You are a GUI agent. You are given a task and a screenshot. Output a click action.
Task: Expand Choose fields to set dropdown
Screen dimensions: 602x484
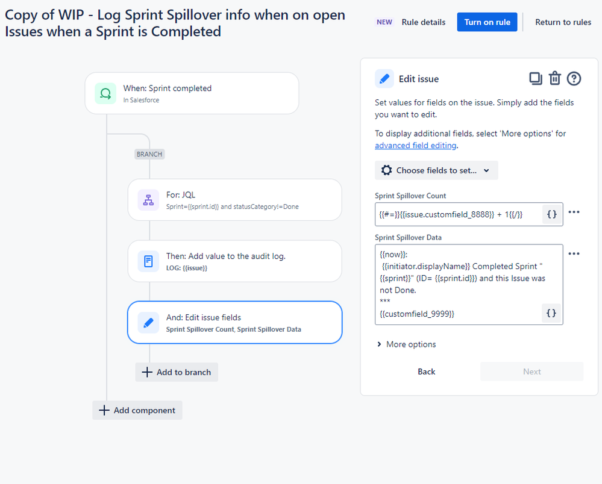[x=436, y=170]
